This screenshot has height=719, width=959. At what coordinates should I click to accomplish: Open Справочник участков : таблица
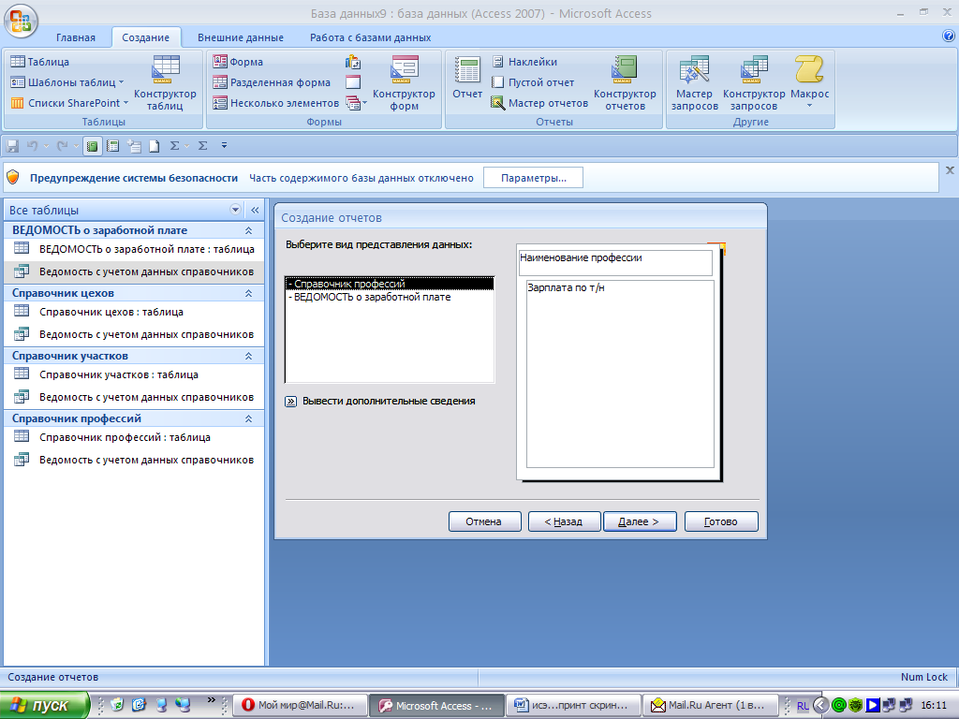pos(133,374)
